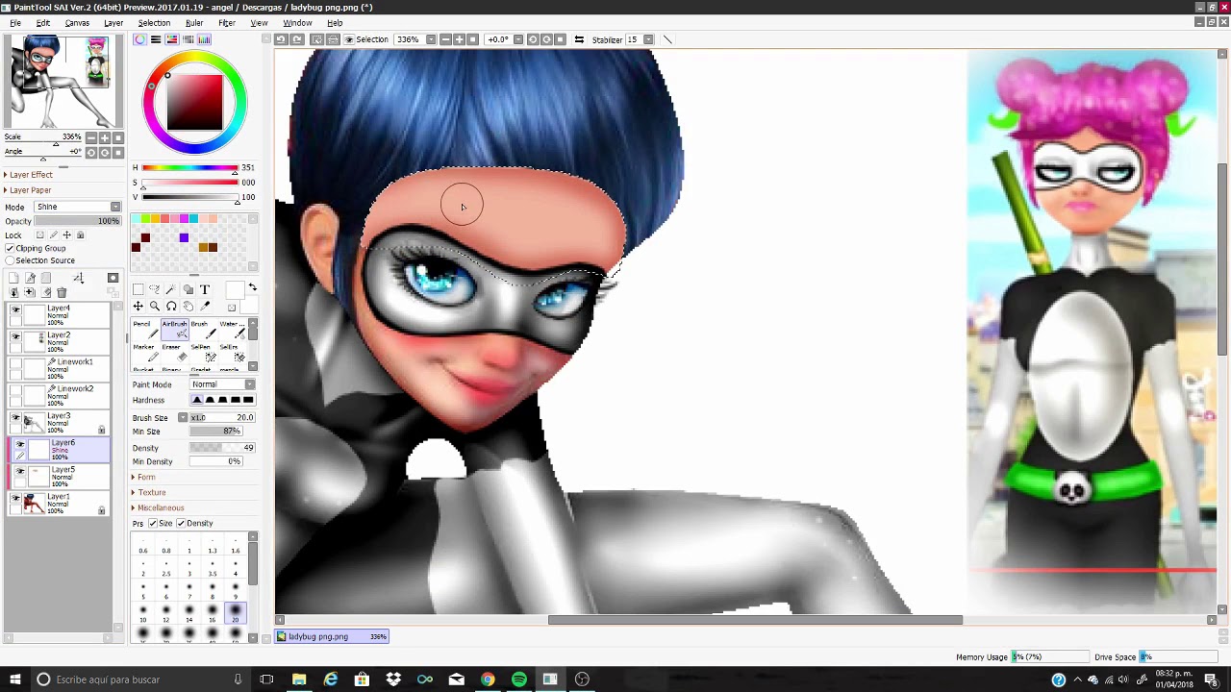Show the color wheel panel

tap(139, 39)
